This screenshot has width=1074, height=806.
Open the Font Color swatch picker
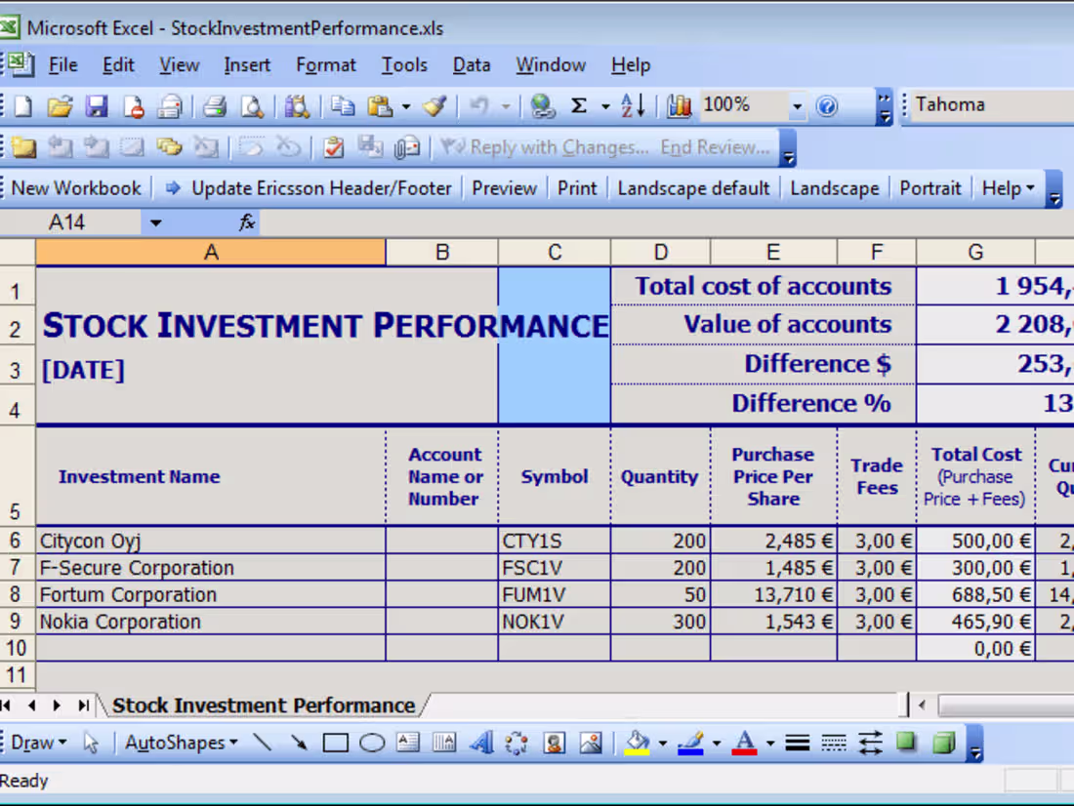pyautogui.click(x=771, y=743)
